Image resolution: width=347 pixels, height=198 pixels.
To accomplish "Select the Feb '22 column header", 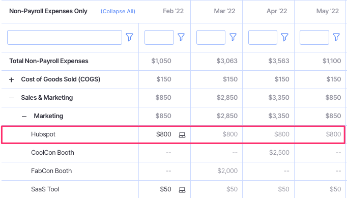I will click(173, 11).
